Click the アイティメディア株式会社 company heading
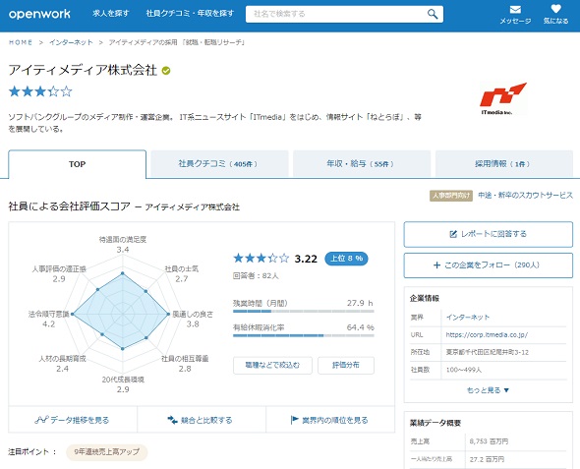 [83, 70]
